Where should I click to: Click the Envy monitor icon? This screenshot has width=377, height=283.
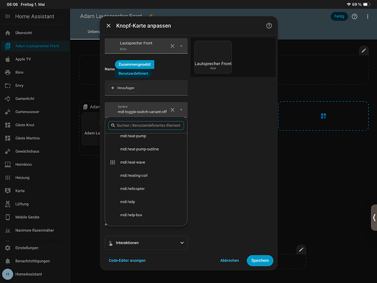click(8, 85)
